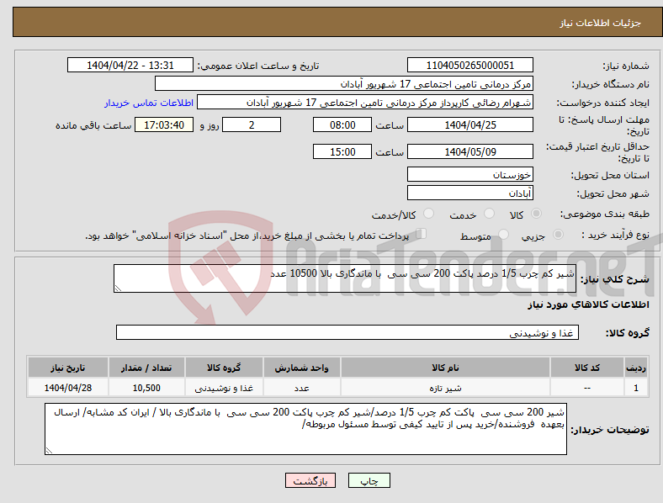Viewport: 663px width, 503px height.
Task: Click the resize handle of description textarea
Action: 118,289
